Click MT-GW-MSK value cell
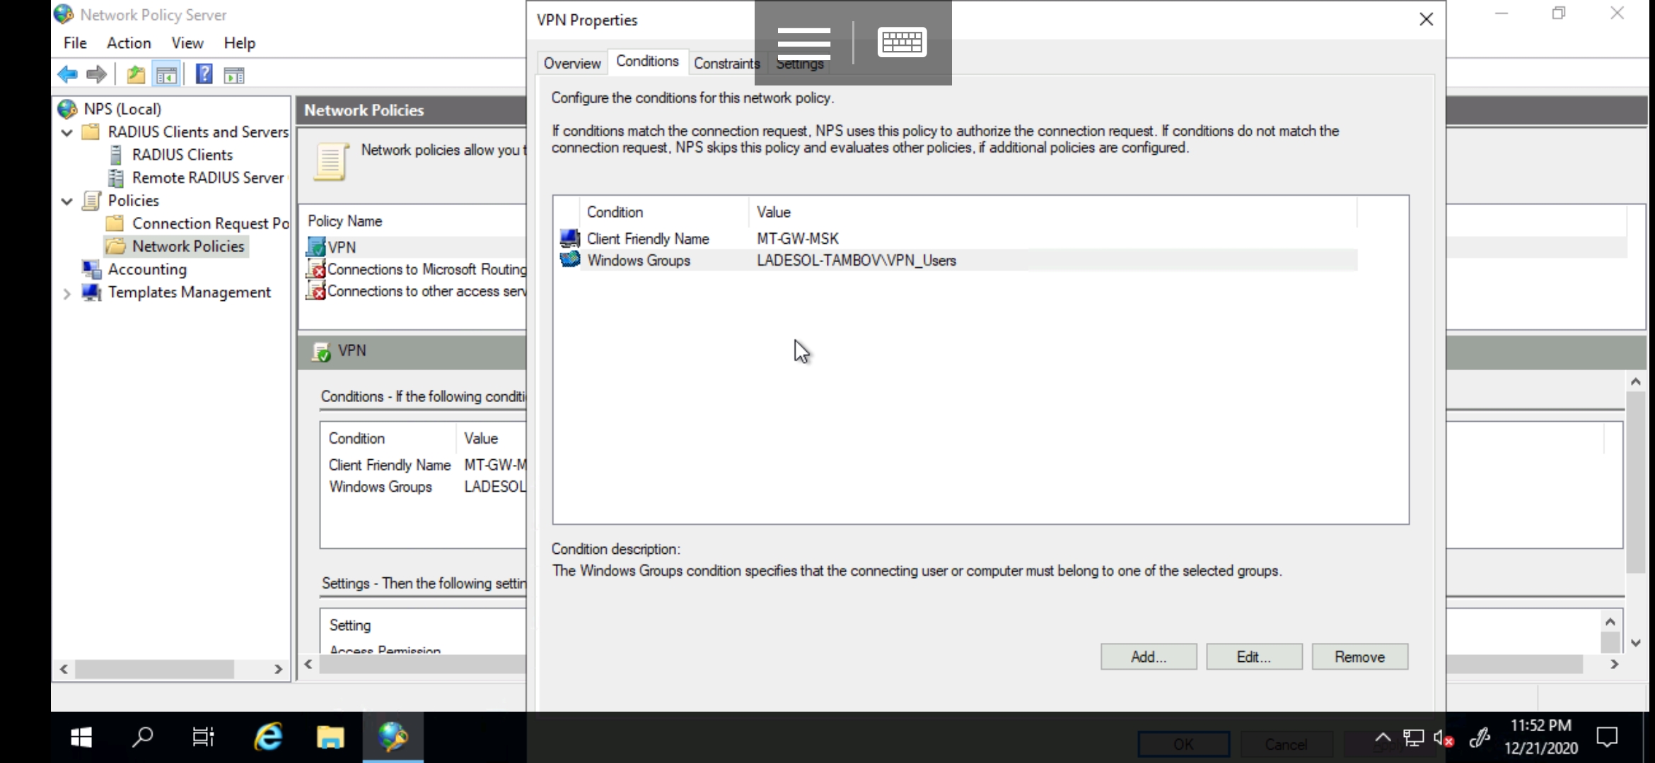Image resolution: width=1655 pixels, height=763 pixels. pyautogui.click(x=798, y=239)
